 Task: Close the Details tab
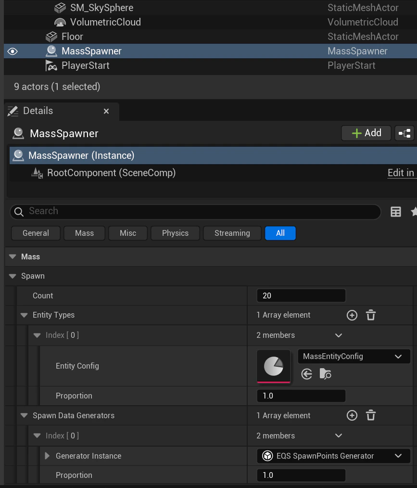[x=106, y=111]
